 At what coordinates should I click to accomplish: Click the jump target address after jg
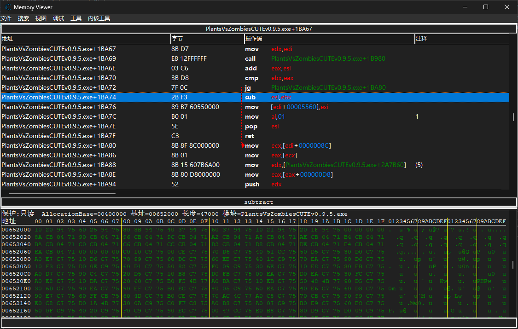coord(328,87)
